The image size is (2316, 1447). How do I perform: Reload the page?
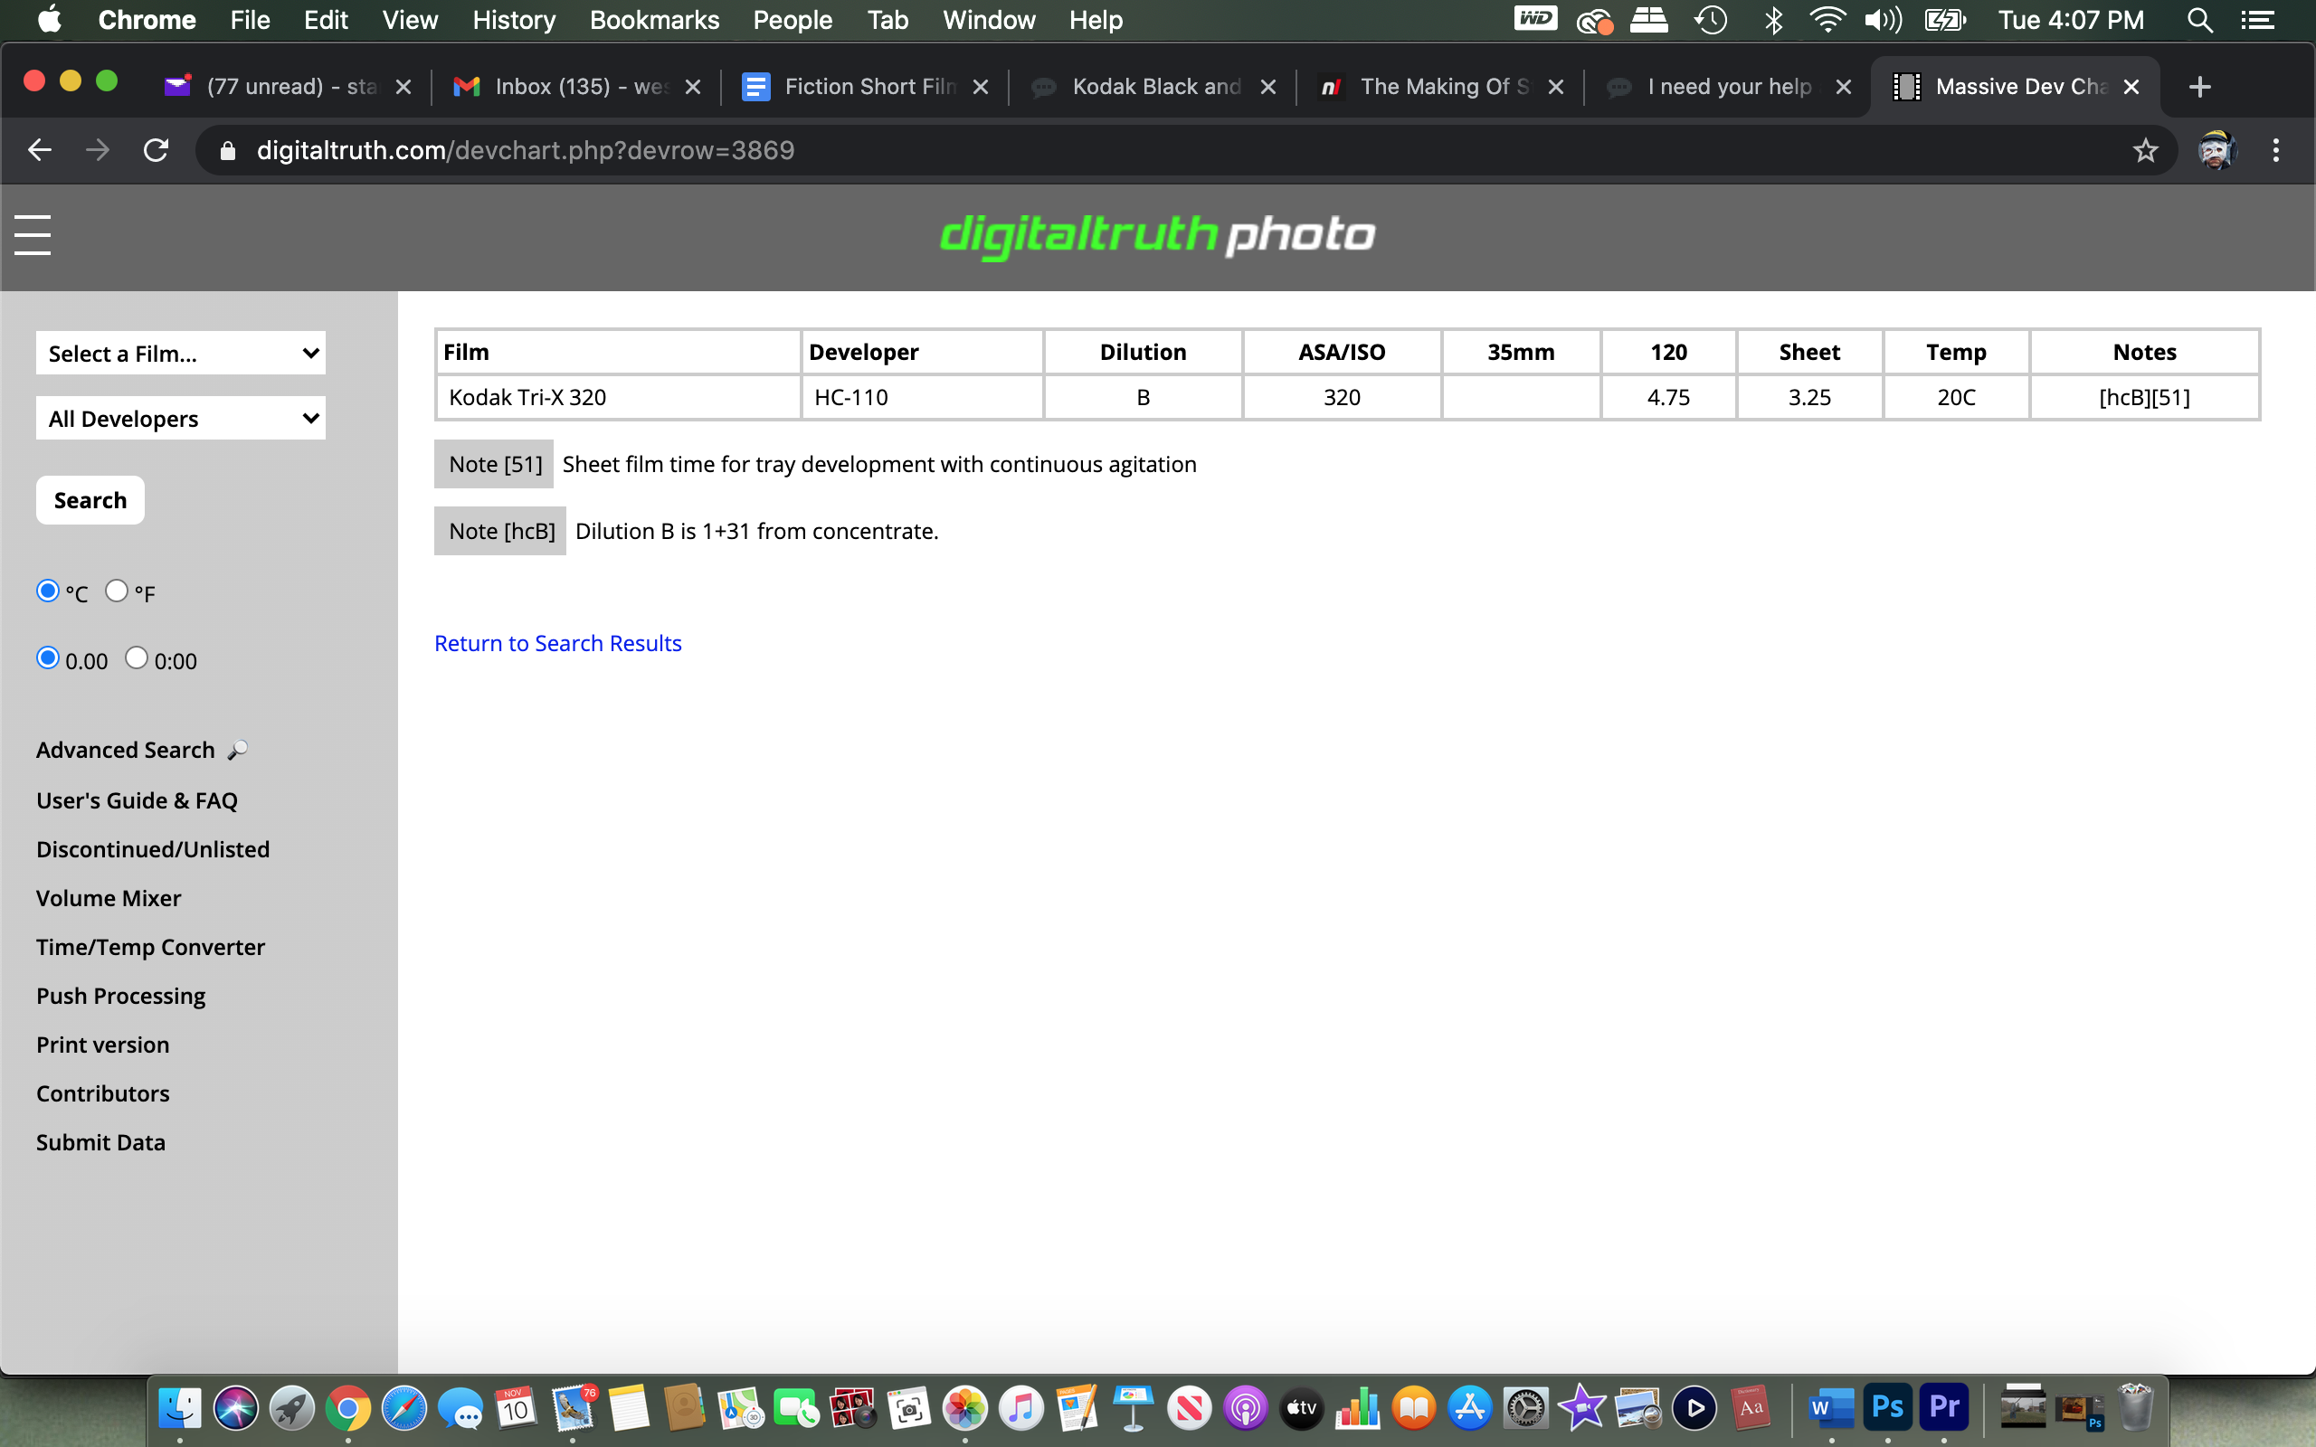click(x=156, y=150)
